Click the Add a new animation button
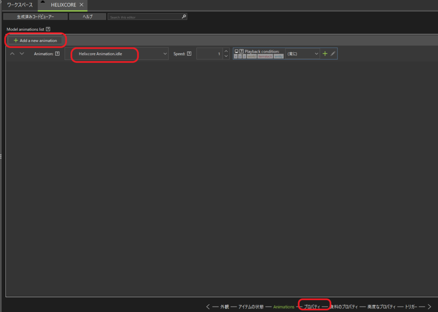This screenshot has width=438, height=312. 35,41
